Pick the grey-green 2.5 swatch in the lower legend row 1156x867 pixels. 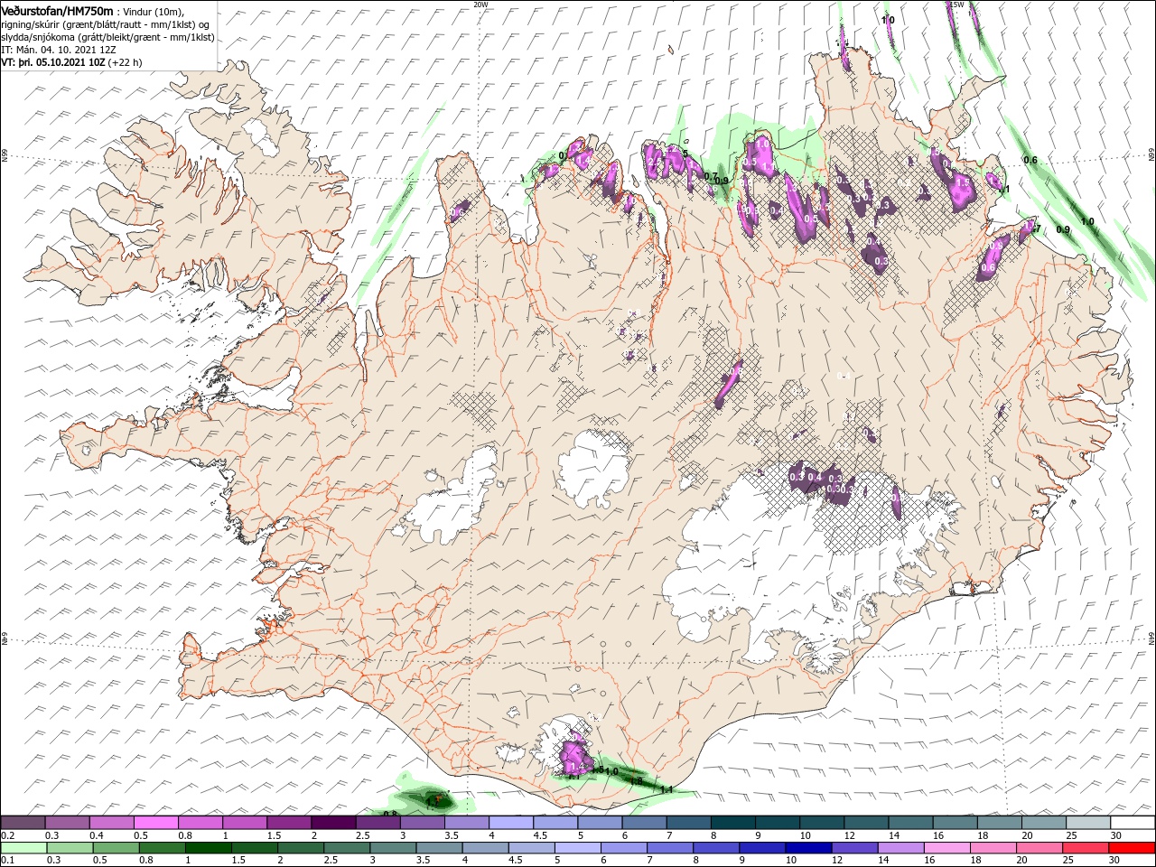[346, 848]
